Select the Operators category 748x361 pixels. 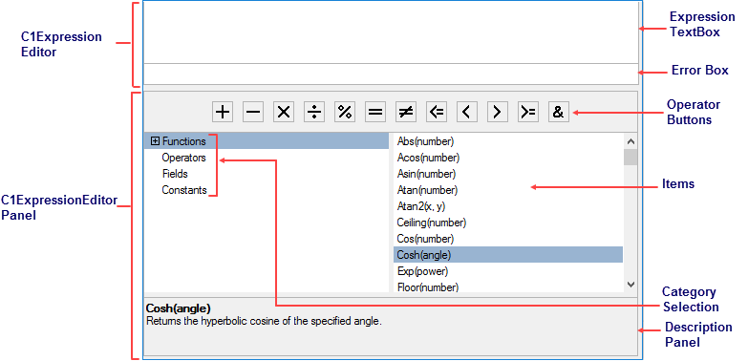pos(184,158)
